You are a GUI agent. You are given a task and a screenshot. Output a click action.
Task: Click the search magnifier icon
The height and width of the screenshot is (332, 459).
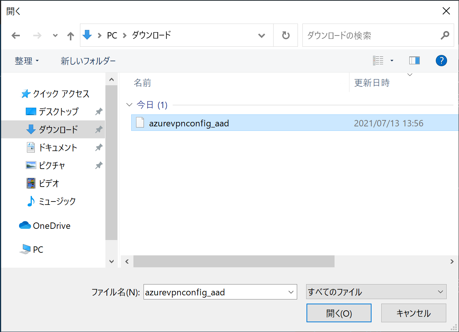point(444,36)
